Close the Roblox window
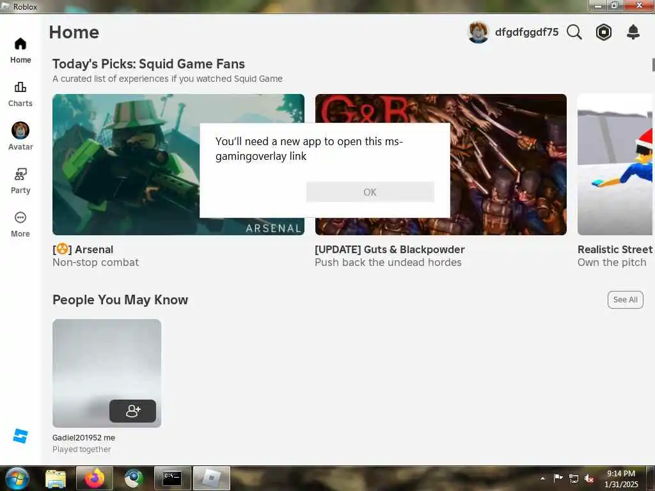 pos(639,5)
